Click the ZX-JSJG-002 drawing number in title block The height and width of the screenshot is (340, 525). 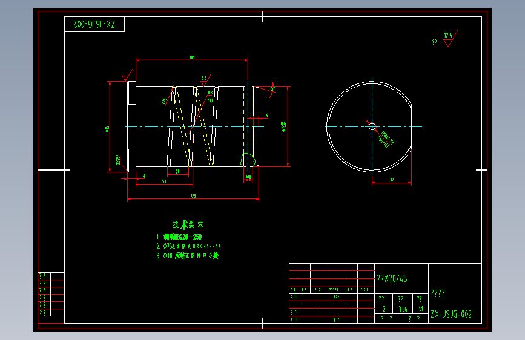pyautogui.click(x=451, y=314)
